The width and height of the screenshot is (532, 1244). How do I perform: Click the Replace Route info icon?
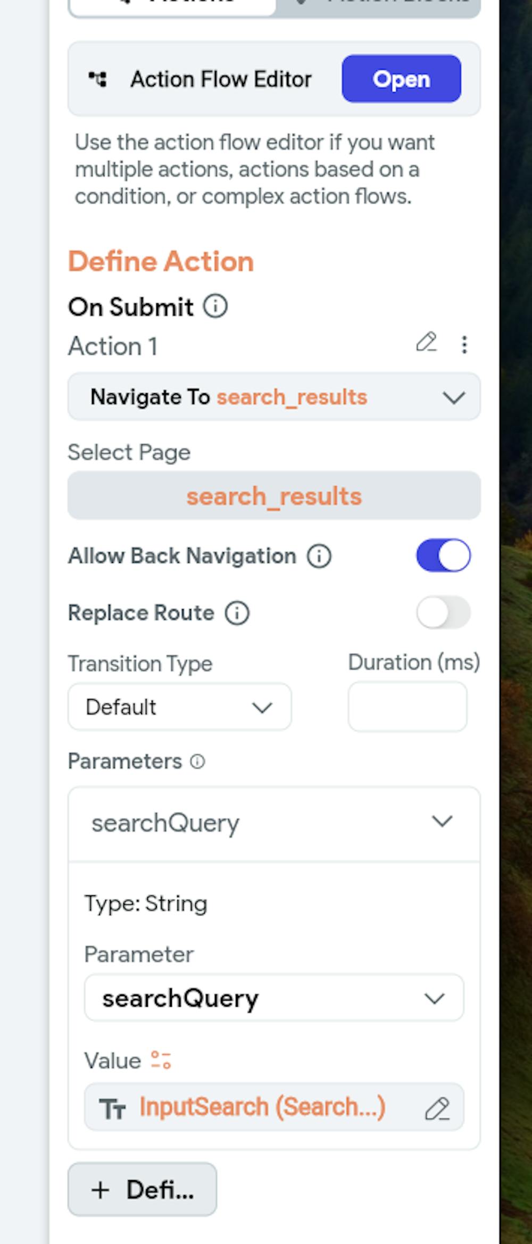point(237,613)
